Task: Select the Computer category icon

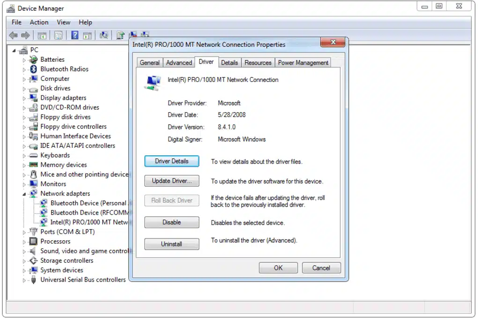Action: [x=33, y=79]
